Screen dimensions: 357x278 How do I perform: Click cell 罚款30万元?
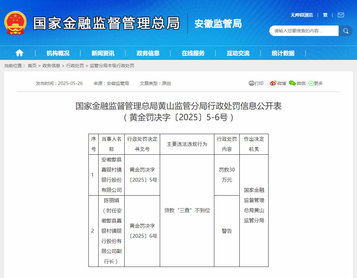227,175
